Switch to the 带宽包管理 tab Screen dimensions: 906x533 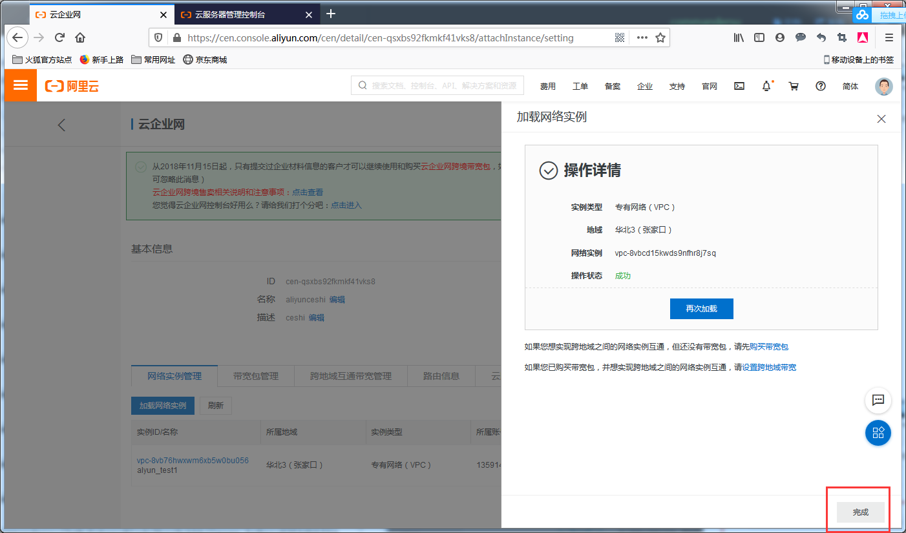(x=255, y=375)
